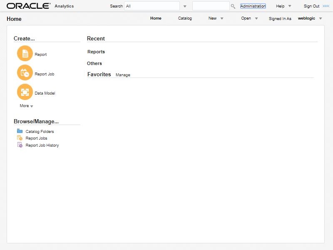This screenshot has width=333, height=250.
Task: Click the Favorites heading
Action: [99, 74]
